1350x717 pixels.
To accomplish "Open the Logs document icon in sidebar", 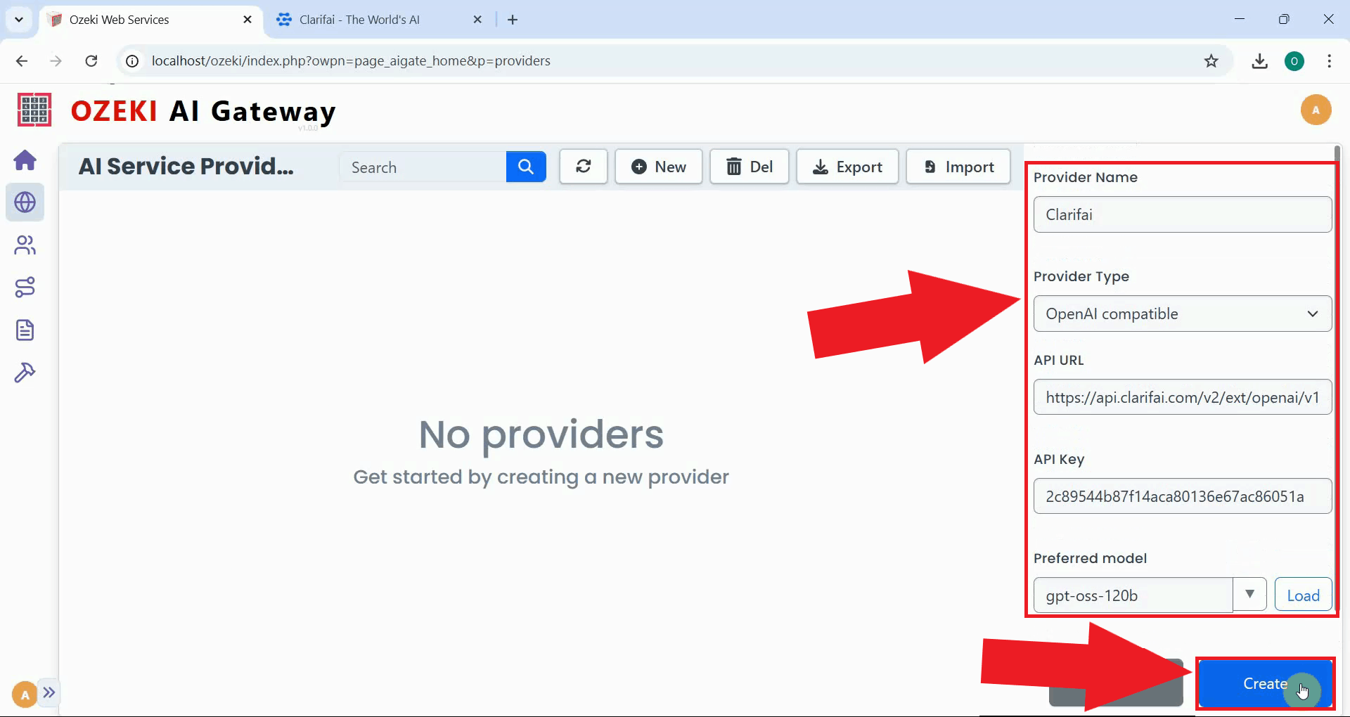I will 25,330.
